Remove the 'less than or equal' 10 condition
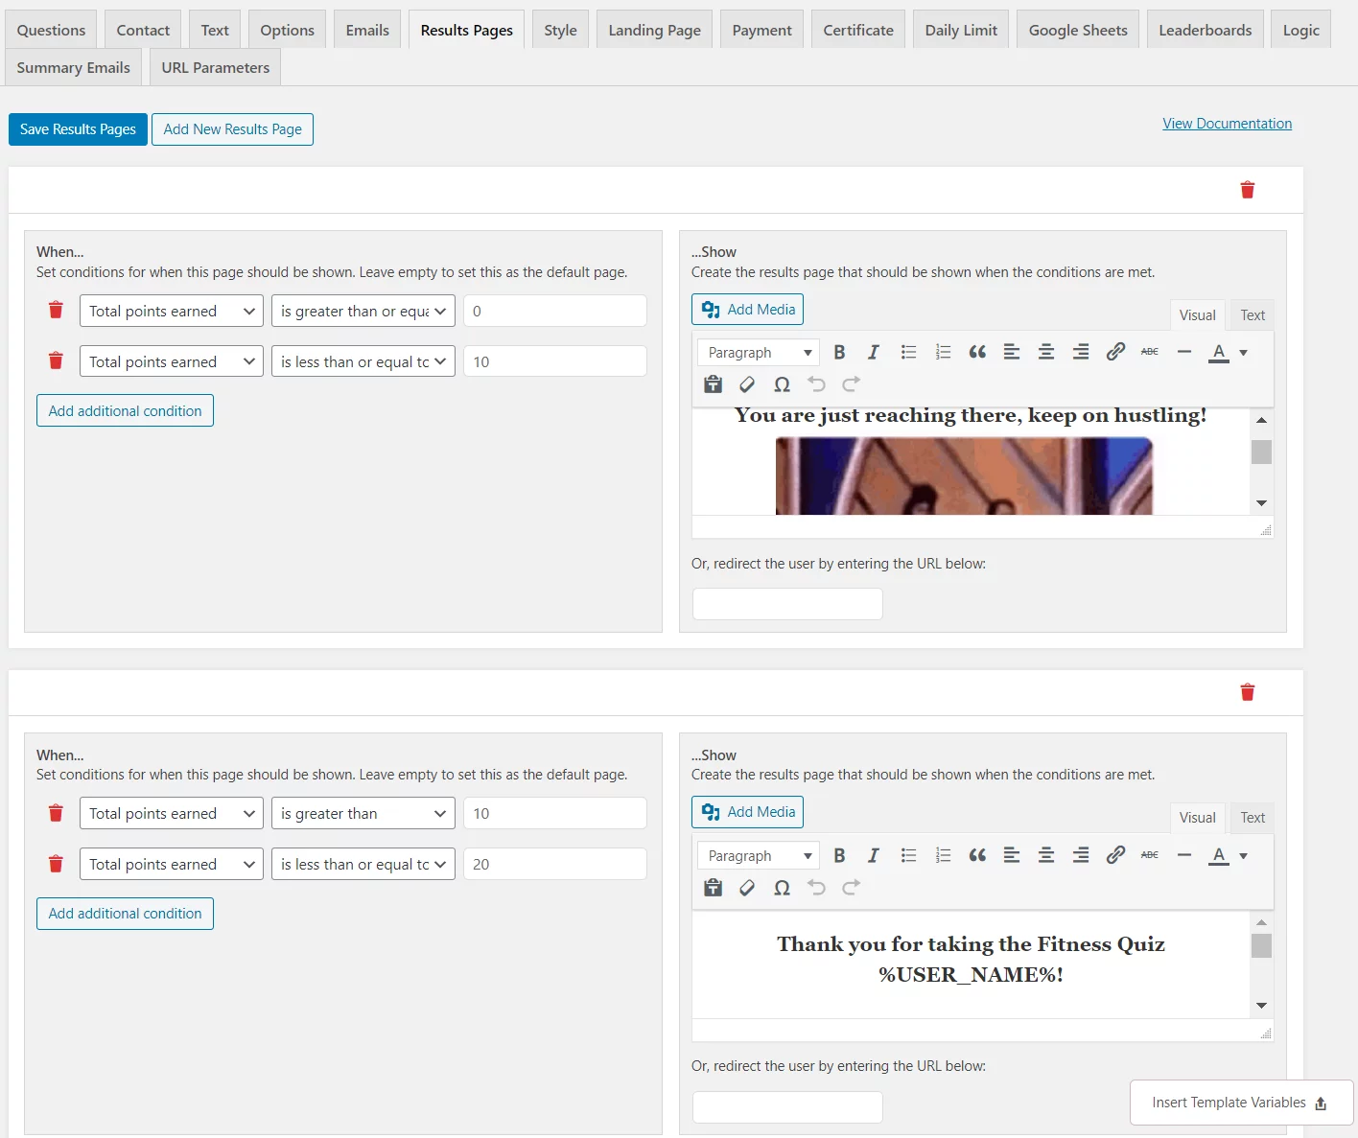Screen dimensions: 1358x1138 [x=56, y=360]
